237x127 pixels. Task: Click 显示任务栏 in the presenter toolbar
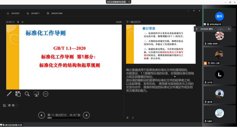click(x=14, y=13)
